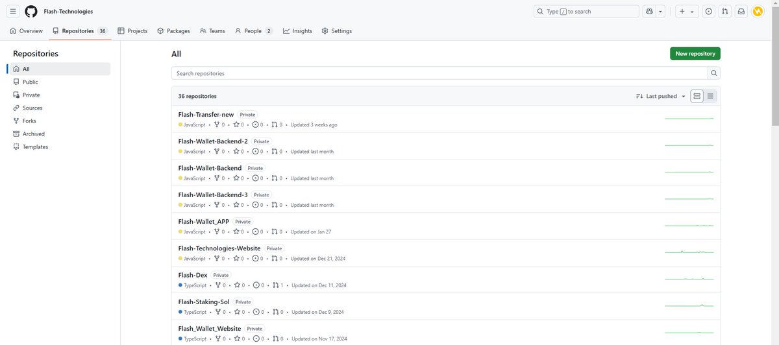Expand the Copilot dropdown arrow
This screenshot has height=345, width=779.
[660, 11]
